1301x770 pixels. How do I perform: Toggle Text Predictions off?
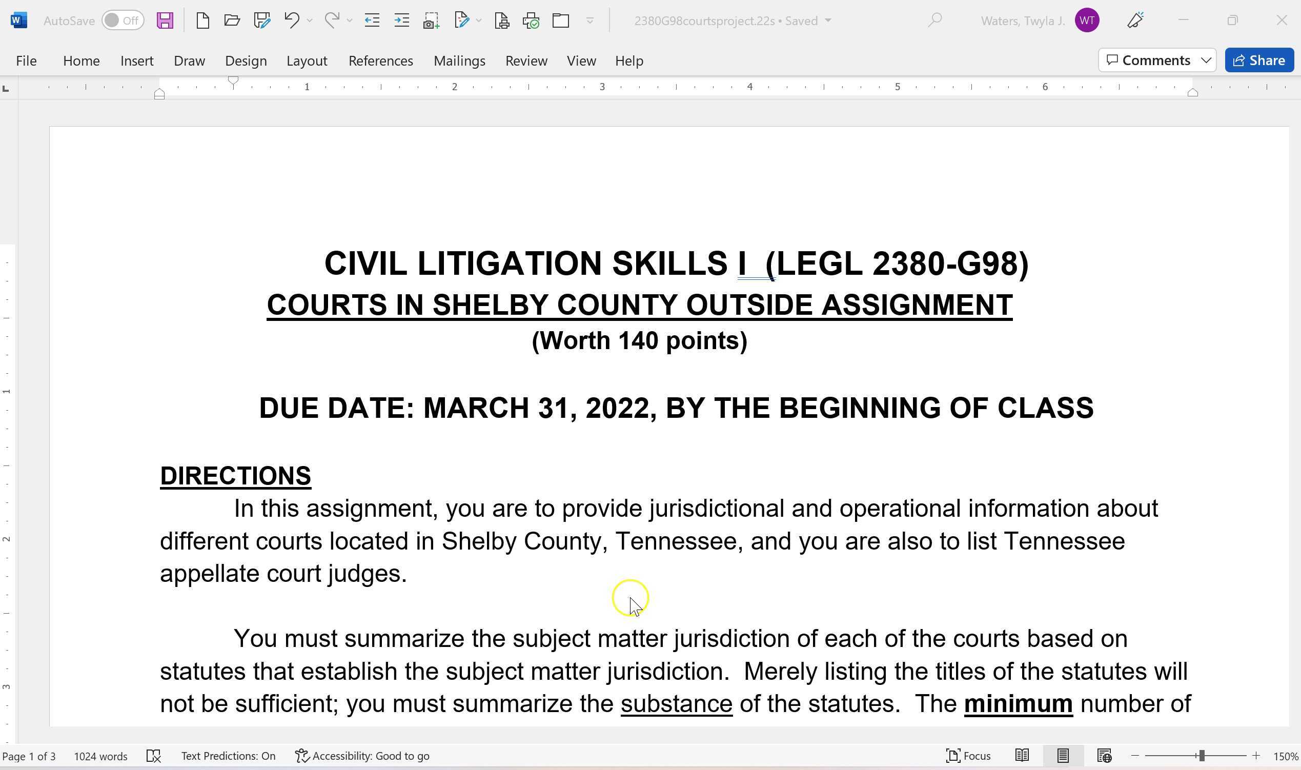(228, 756)
